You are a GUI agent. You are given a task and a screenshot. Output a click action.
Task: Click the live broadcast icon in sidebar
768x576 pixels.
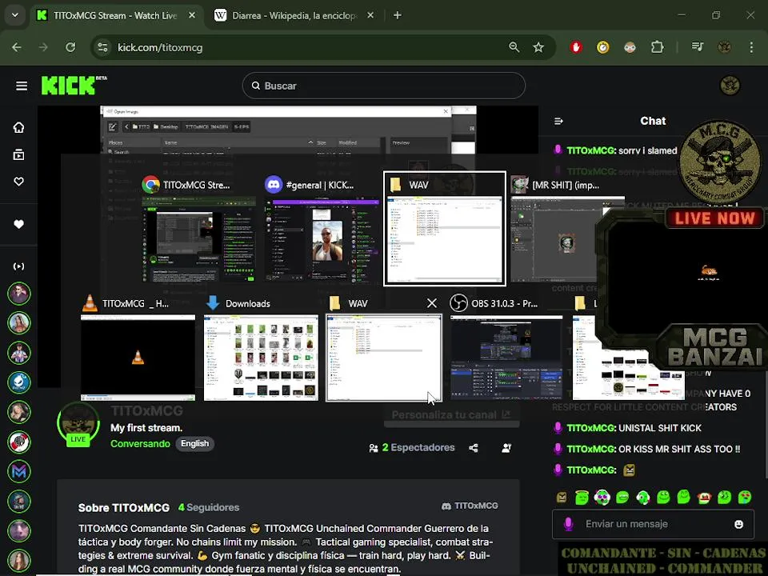18,266
